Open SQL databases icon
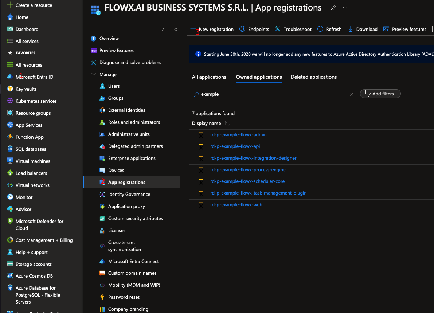 tap(10, 149)
